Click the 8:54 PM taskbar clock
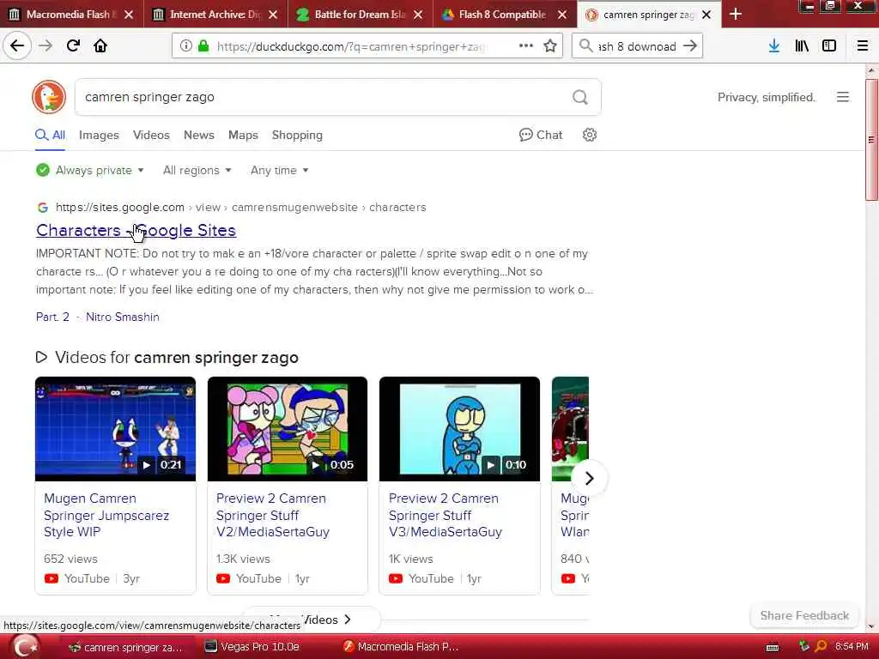879x659 pixels. pos(852,647)
